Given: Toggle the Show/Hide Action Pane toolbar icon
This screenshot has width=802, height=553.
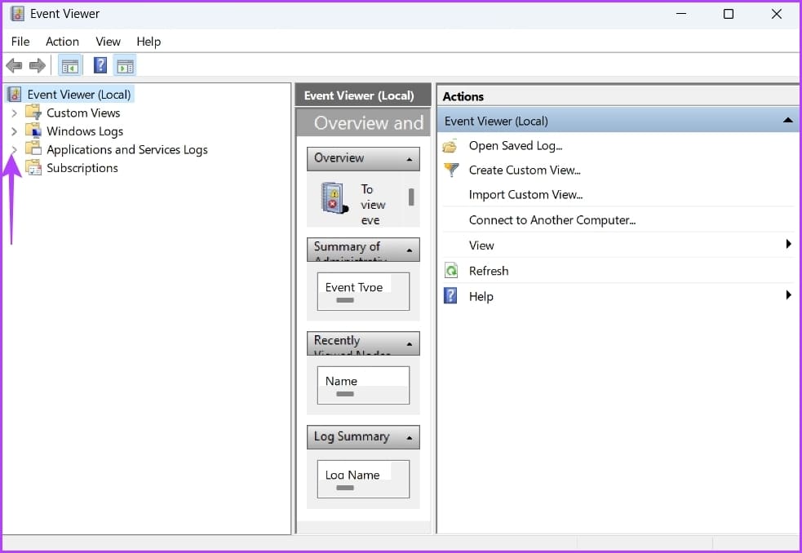Looking at the screenshot, I should click(x=126, y=66).
